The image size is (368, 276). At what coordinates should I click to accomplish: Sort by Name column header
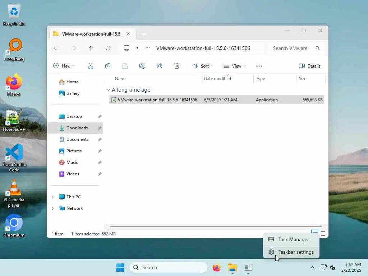pos(121,79)
